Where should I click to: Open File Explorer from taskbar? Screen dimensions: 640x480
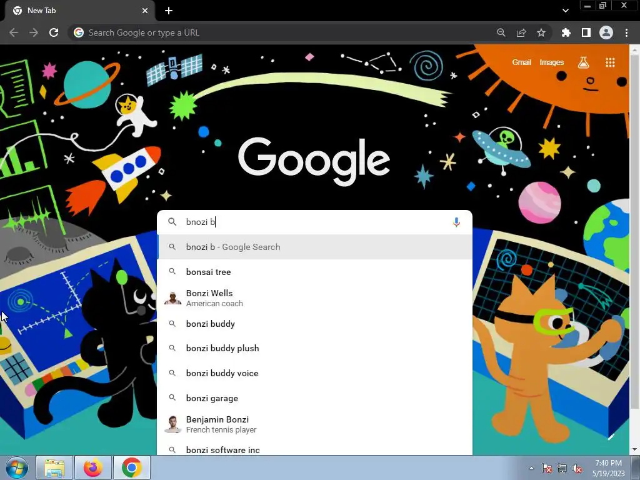pos(54,467)
